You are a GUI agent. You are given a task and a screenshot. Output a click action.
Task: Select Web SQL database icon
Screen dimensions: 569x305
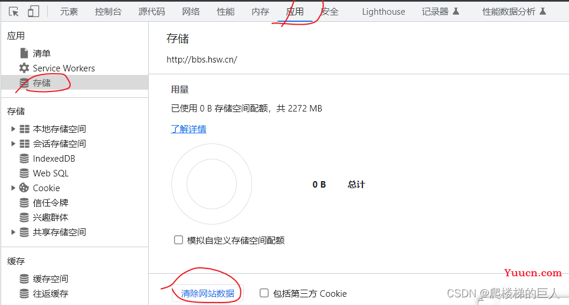click(24, 173)
